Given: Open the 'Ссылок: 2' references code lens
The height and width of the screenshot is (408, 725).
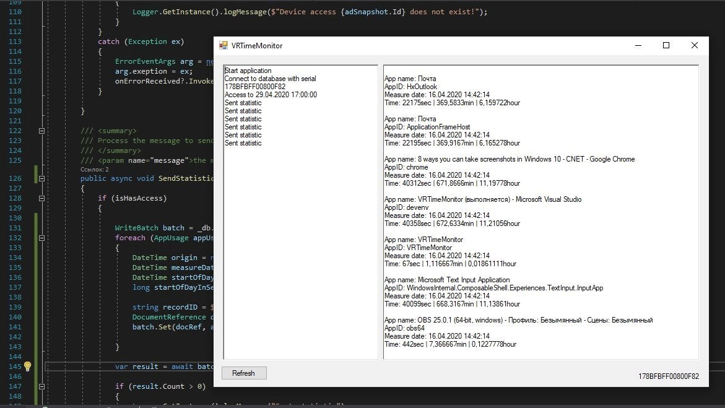Looking at the screenshot, I should (x=94, y=169).
